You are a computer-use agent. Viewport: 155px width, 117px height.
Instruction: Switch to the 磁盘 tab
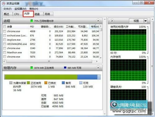coord(38,14)
